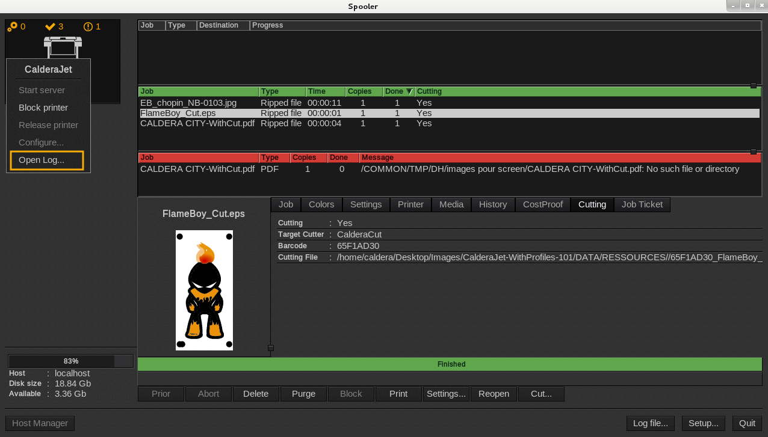Click the CalderaJet printer icon
The width and height of the screenshot is (768, 437).
coord(63,46)
